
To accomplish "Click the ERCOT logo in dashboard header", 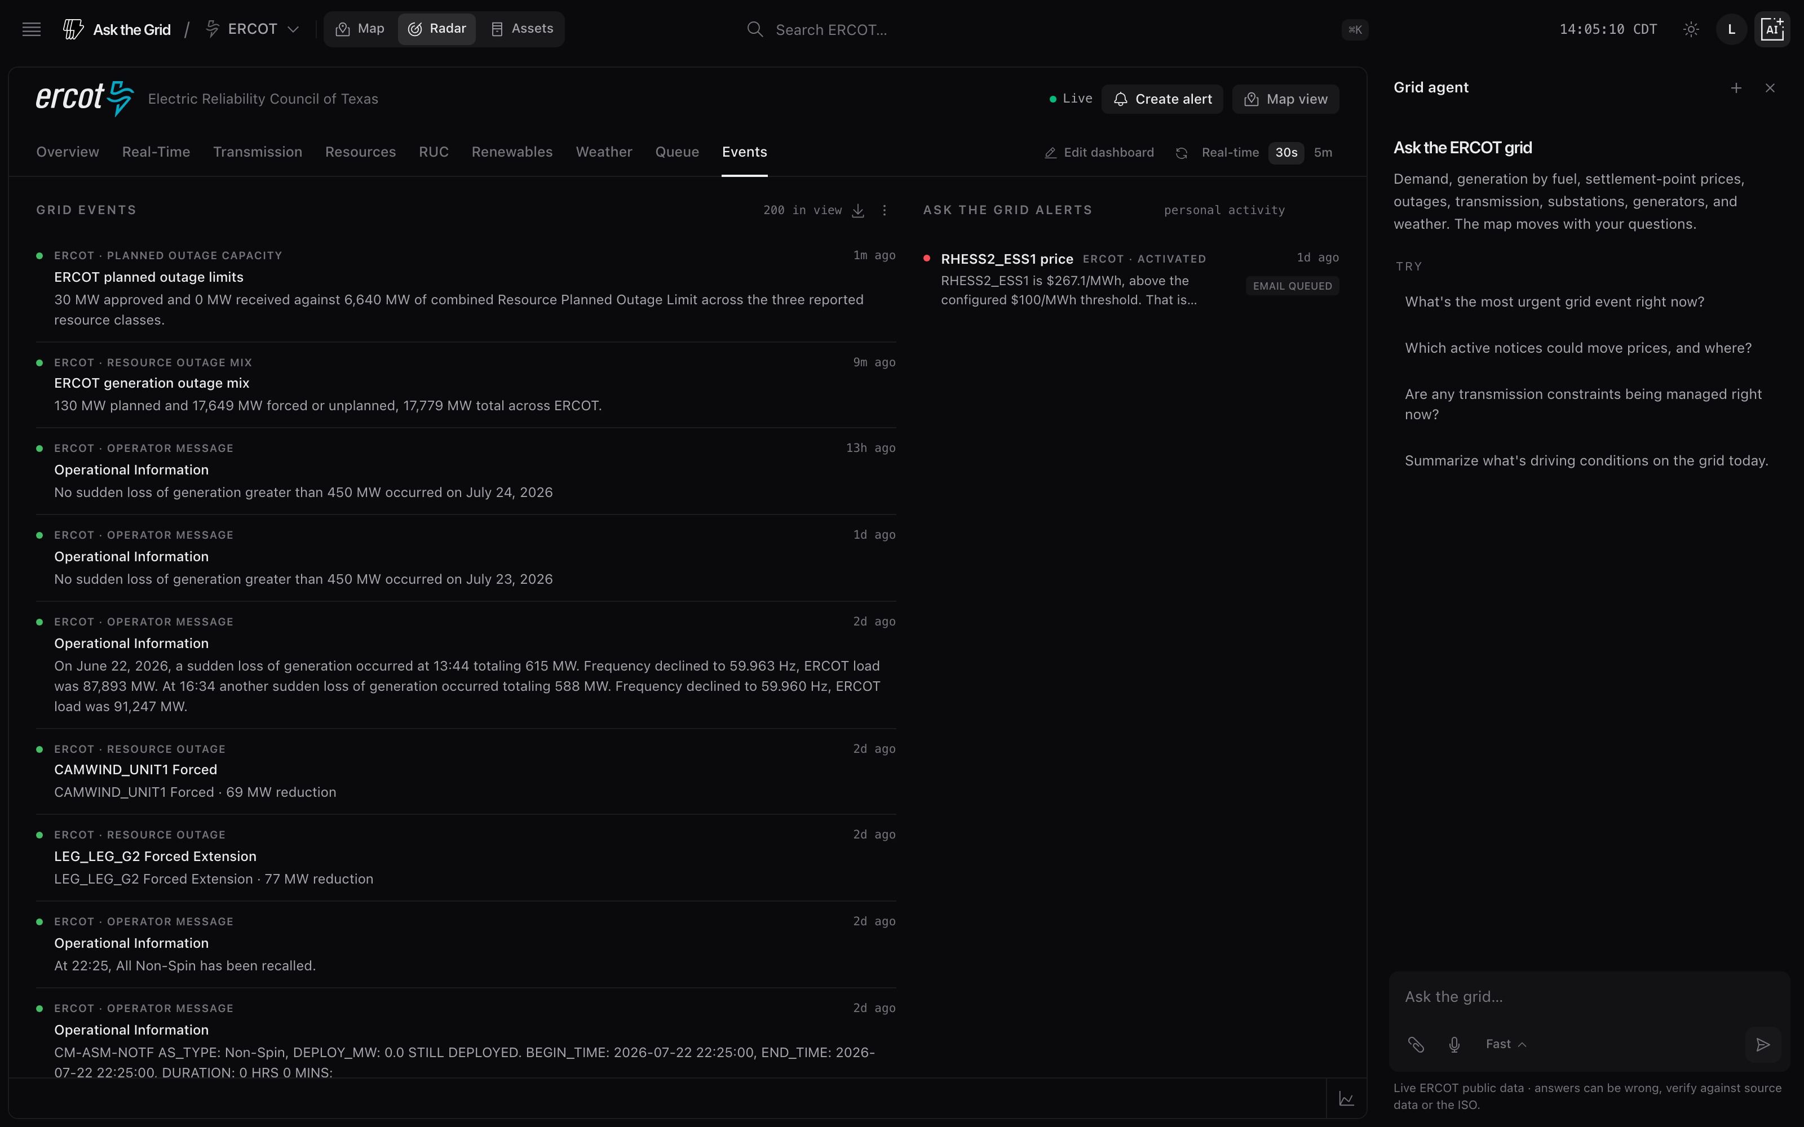I will pyautogui.click(x=85, y=99).
